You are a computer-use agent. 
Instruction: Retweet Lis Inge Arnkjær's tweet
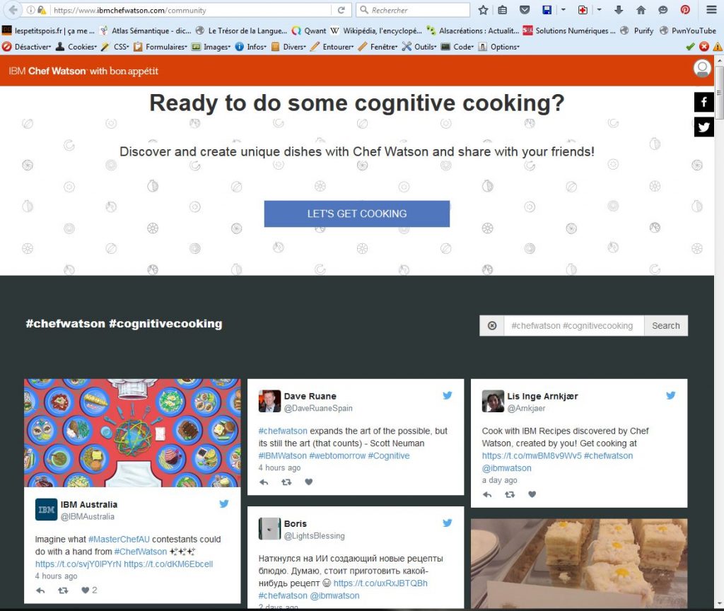coord(509,494)
